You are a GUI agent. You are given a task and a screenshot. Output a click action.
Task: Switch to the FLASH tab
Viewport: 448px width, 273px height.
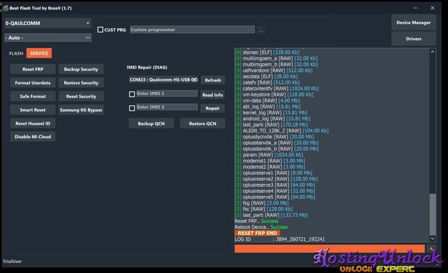pyautogui.click(x=16, y=54)
